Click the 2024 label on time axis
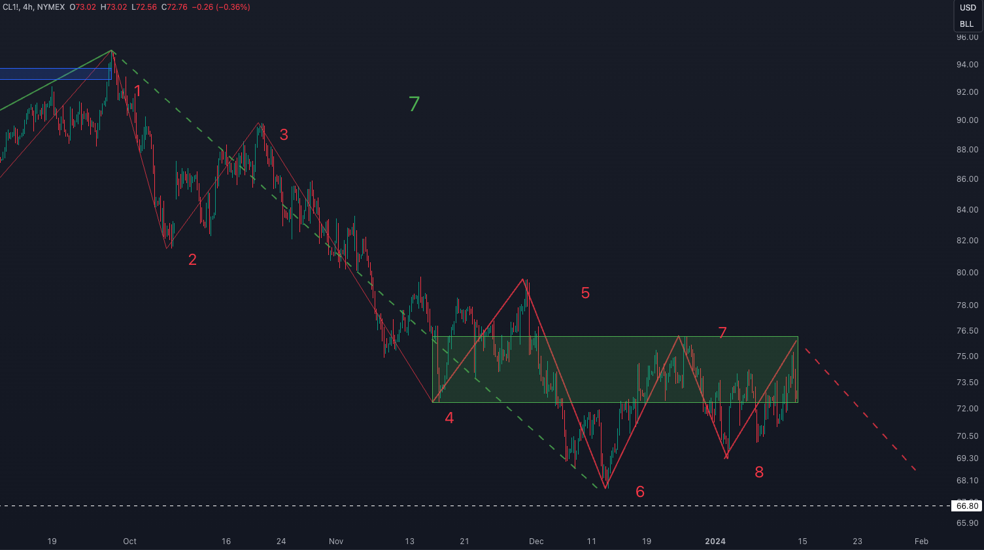Screen dimensions: 984x550 pyautogui.click(x=715, y=541)
